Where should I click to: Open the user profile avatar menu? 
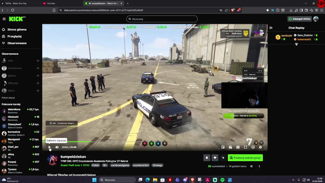316,19
